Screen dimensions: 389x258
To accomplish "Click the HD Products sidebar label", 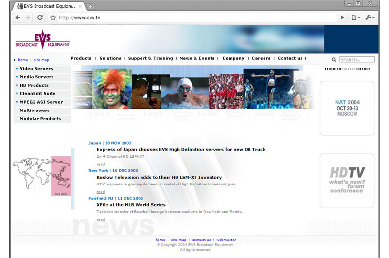I will [34, 85].
